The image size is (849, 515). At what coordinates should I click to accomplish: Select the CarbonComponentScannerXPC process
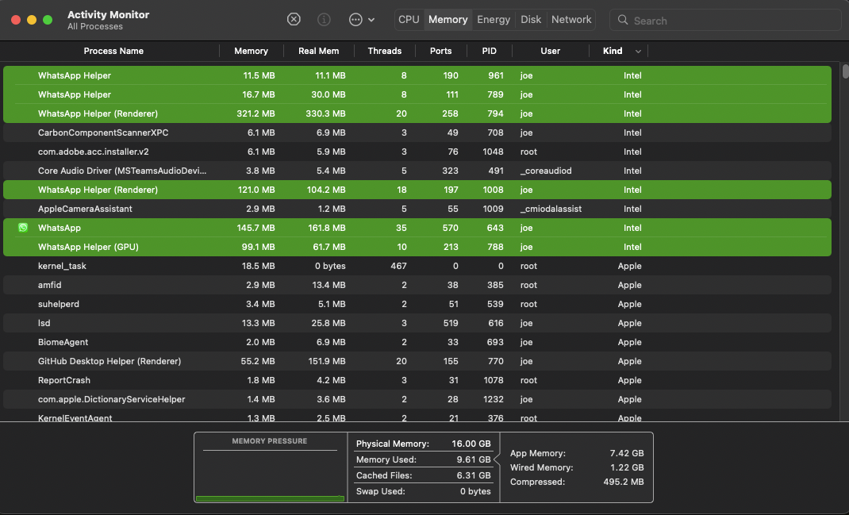(417, 133)
